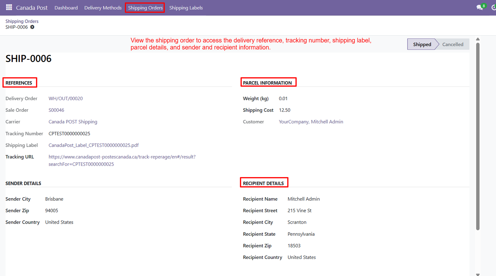
Task: Click the Recipient State field label
Action: [259, 234]
